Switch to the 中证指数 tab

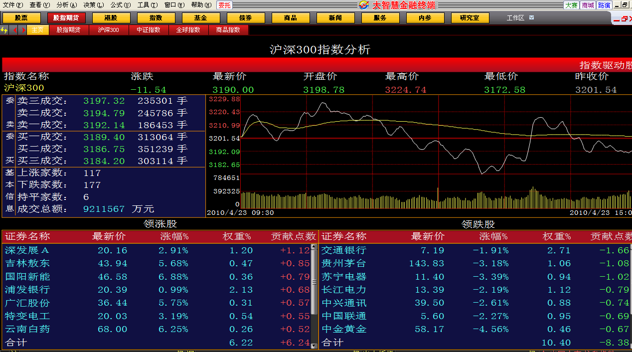148,30
